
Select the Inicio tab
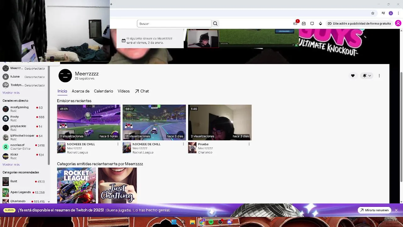point(62,91)
